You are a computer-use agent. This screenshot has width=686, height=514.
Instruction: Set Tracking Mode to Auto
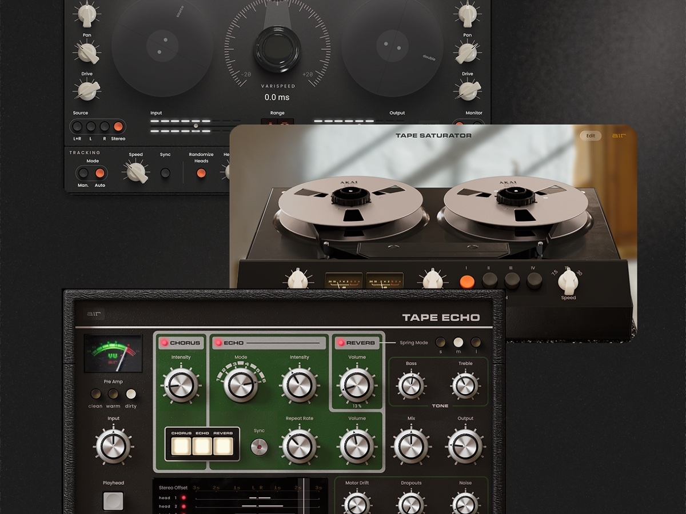[x=99, y=173]
